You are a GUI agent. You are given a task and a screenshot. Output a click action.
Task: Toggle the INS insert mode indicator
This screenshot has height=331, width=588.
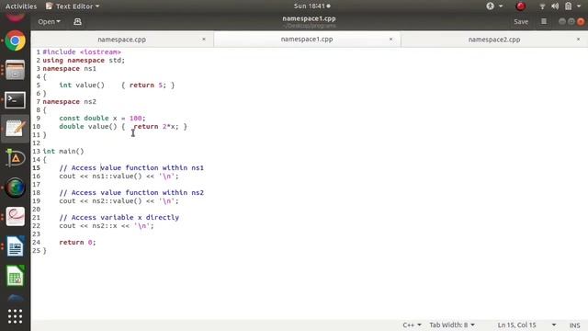574,325
